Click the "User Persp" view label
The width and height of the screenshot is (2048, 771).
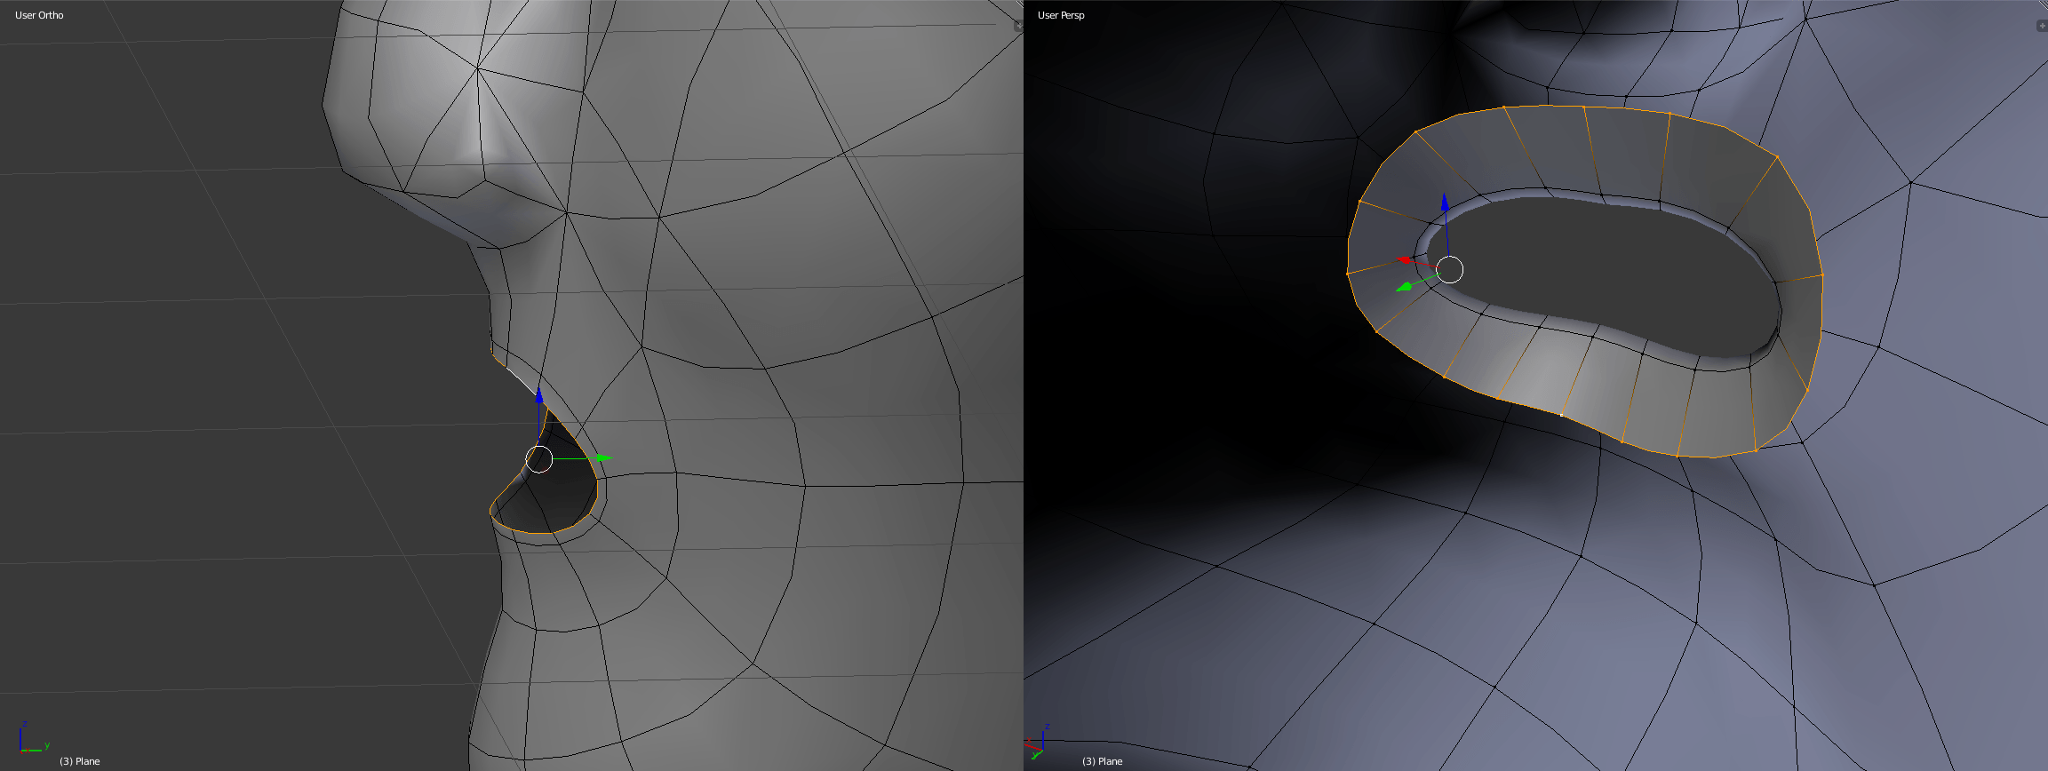pos(1061,15)
